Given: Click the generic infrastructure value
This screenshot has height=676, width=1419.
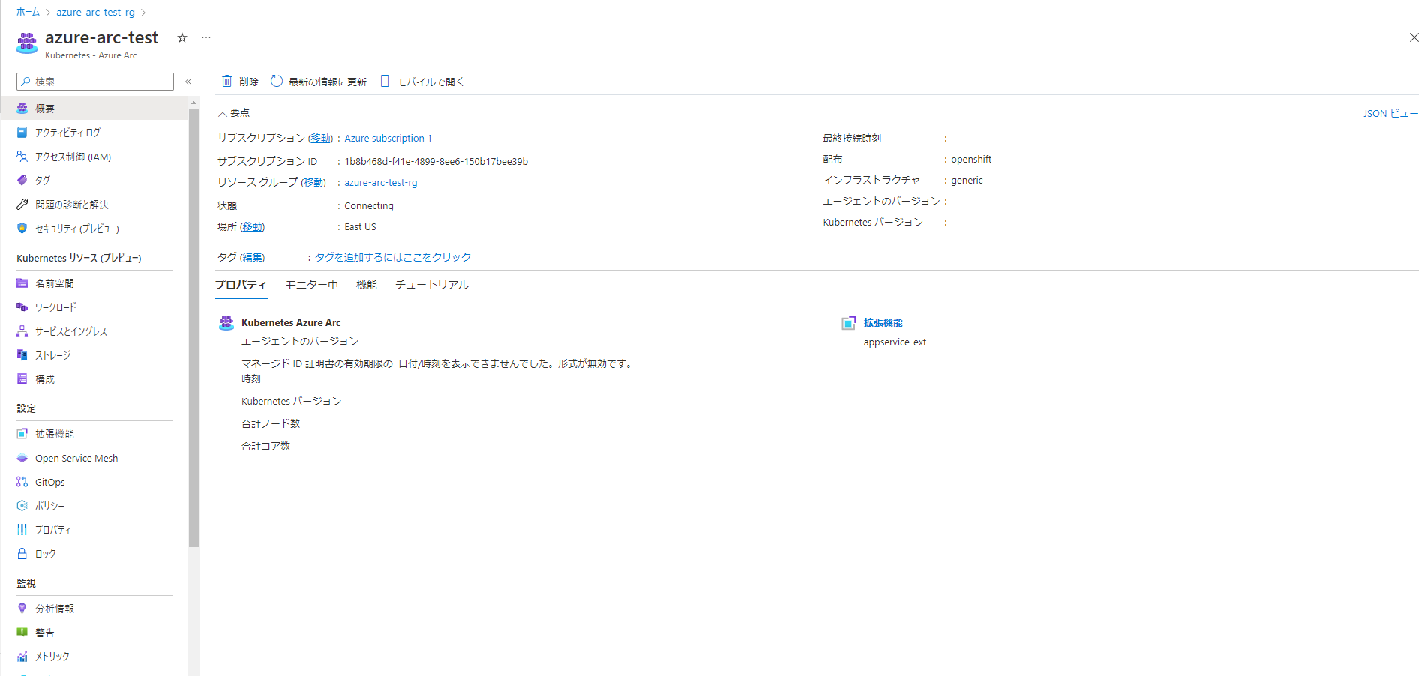Looking at the screenshot, I should pyautogui.click(x=967, y=181).
